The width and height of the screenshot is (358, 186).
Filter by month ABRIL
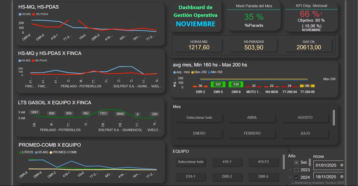click(x=252, y=117)
